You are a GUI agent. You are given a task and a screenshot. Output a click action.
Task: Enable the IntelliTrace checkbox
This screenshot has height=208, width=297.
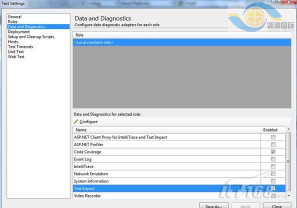tap(273, 166)
